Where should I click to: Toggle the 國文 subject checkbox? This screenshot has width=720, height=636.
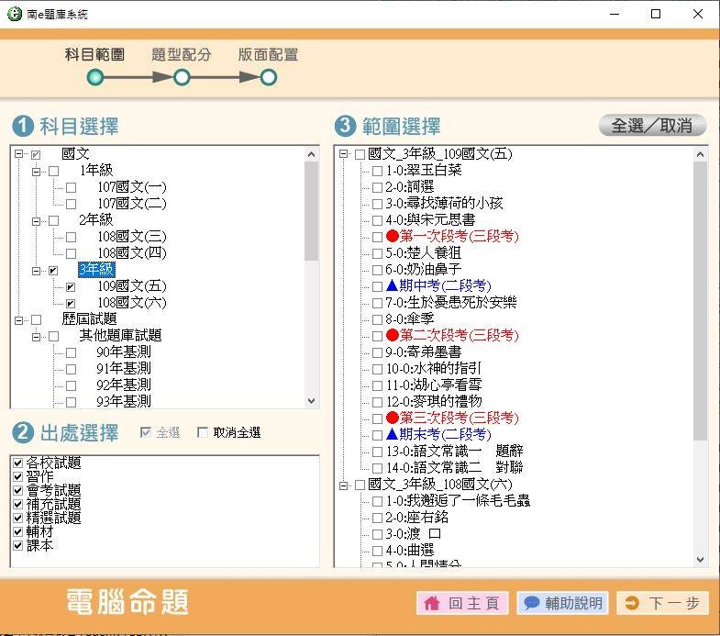tap(36, 154)
